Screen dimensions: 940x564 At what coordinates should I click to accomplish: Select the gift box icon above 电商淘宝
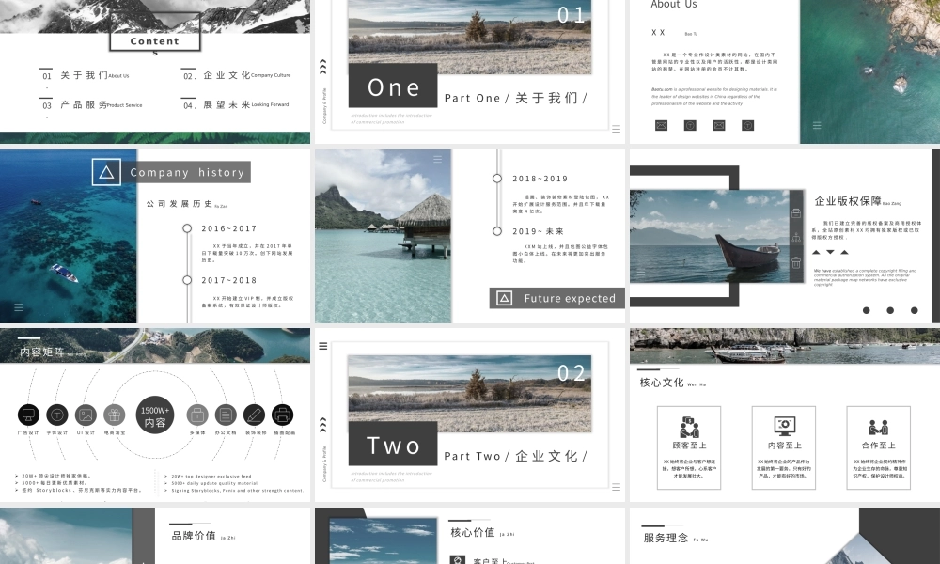tap(114, 415)
